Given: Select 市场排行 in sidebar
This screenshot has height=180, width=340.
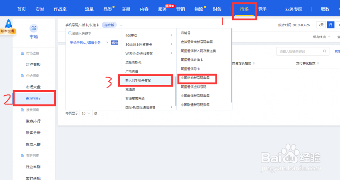Looking at the screenshot, I should [x=33, y=99].
